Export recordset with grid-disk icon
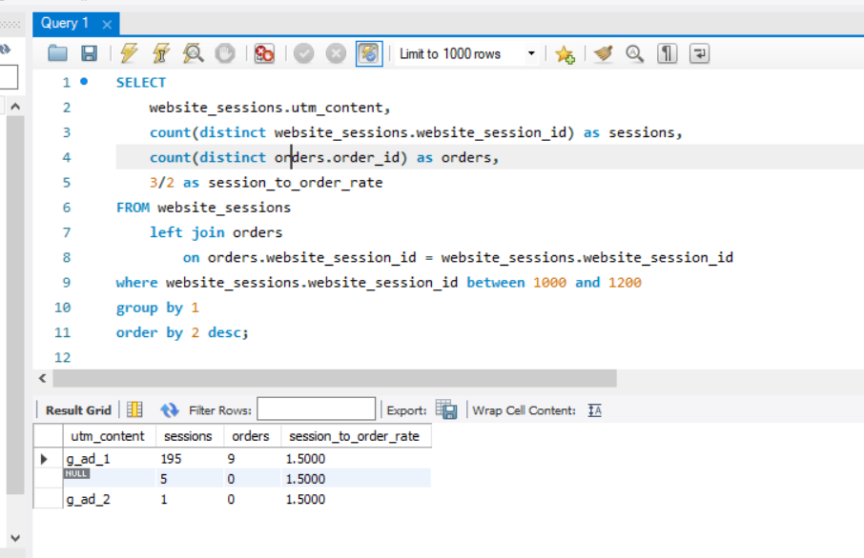This screenshot has height=558, width=864. click(x=446, y=409)
